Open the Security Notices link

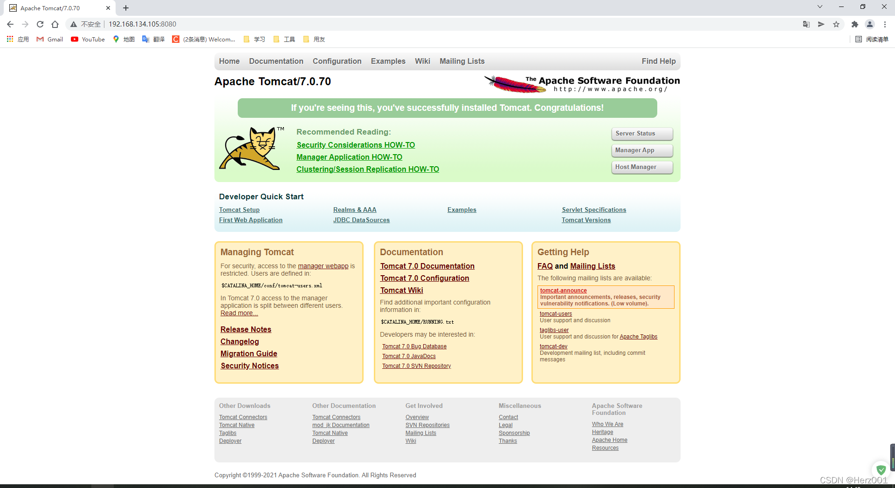click(x=249, y=366)
